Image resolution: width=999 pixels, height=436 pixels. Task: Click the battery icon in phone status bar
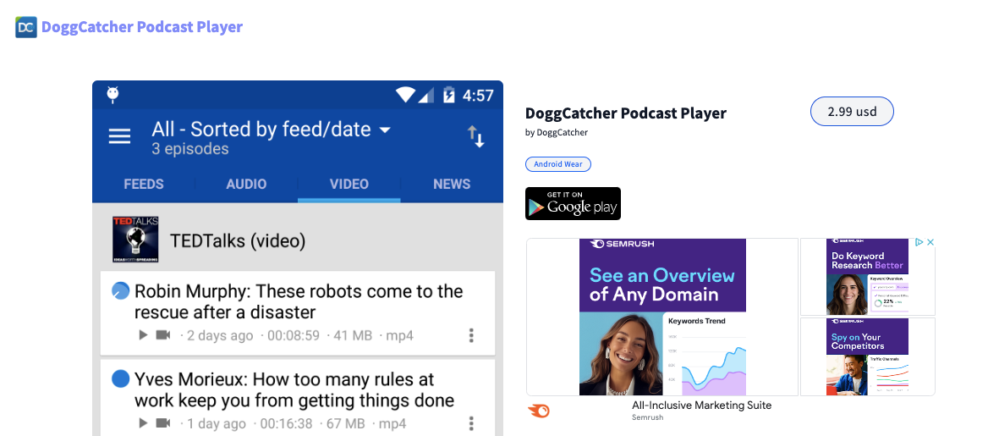coord(449,95)
